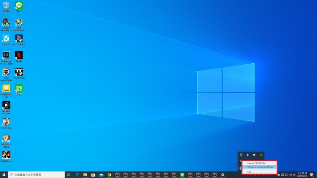Click the Bluetooth icon in tray overflow
Image resolution: width=317 pixels, height=178 pixels.
coord(247,155)
